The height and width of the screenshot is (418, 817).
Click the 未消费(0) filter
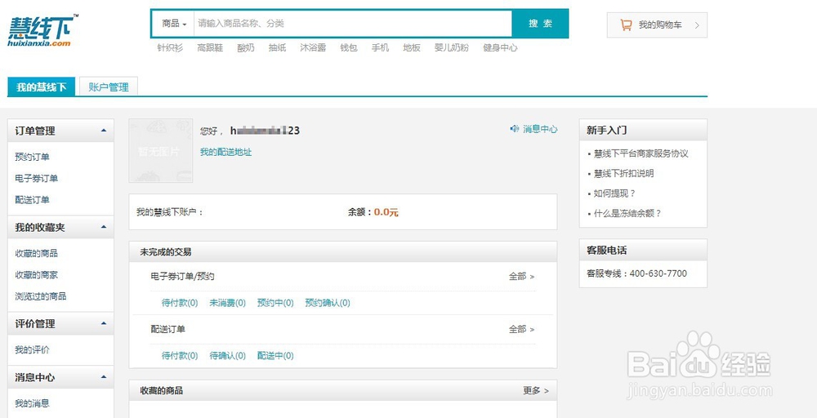[228, 302]
